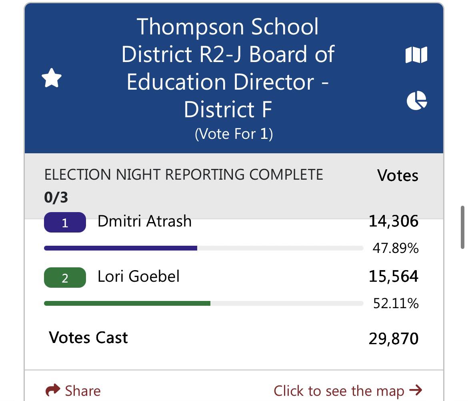Select the green number 2 badge
468x401 pixels.
click(65, 277)
